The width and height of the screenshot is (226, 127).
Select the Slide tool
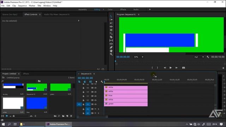tap(111, 44)
